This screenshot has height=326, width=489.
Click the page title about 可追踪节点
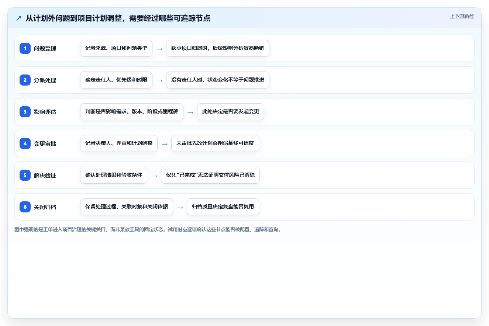[x=118, y=18]
